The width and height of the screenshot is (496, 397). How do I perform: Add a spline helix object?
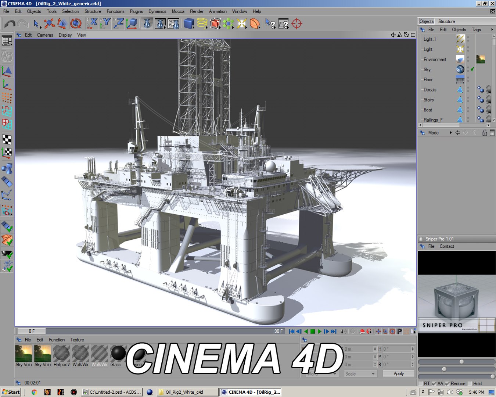tap(202, 24)
